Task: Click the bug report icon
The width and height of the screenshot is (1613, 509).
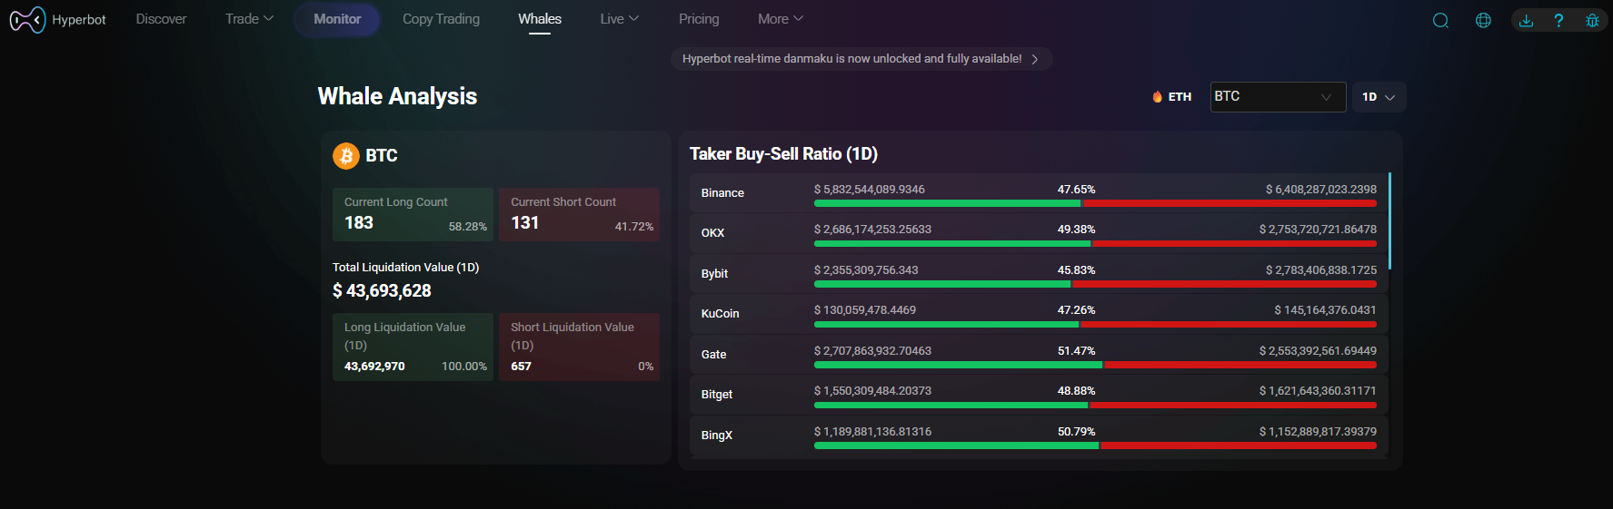Action: point(1592,20)
